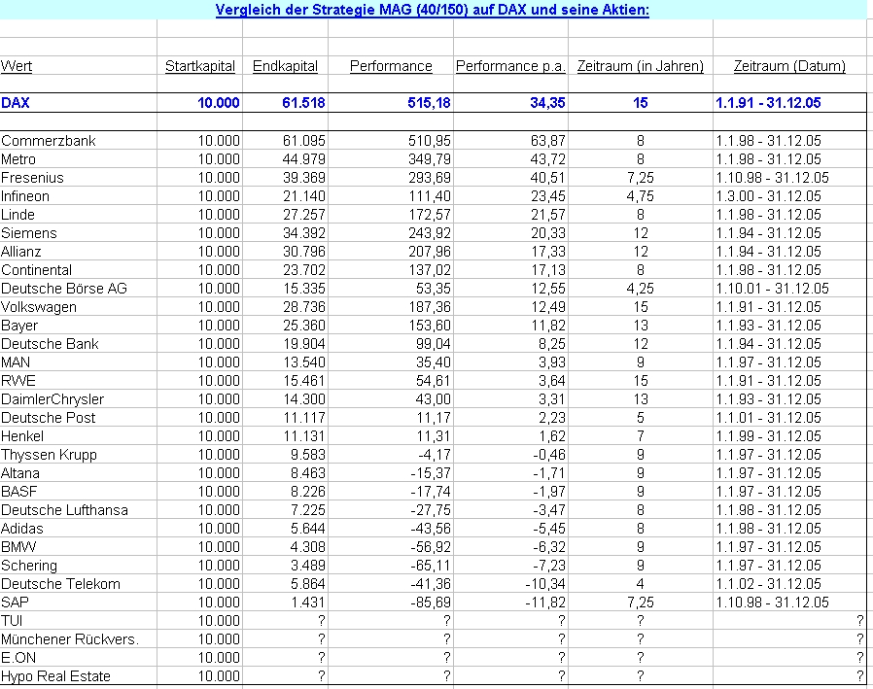The width and height of the screenshot is (873, 689).
Task: Select the Startkapital column header
Action: pos(200,66)
